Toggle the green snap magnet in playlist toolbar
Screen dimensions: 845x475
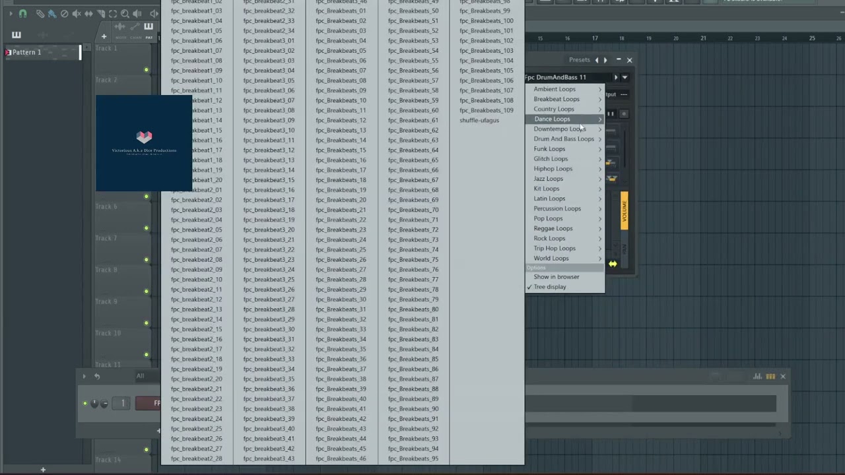click(23, 13)
